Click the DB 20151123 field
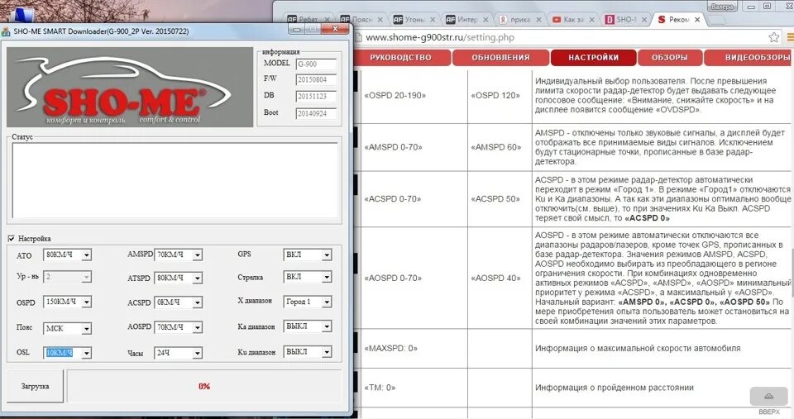This screenshot has width=794, height=419. (316, 96)
